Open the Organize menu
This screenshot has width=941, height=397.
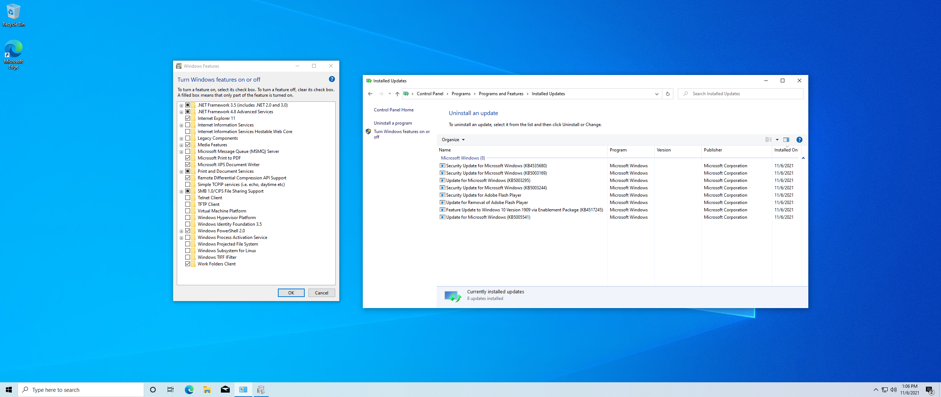453,140
